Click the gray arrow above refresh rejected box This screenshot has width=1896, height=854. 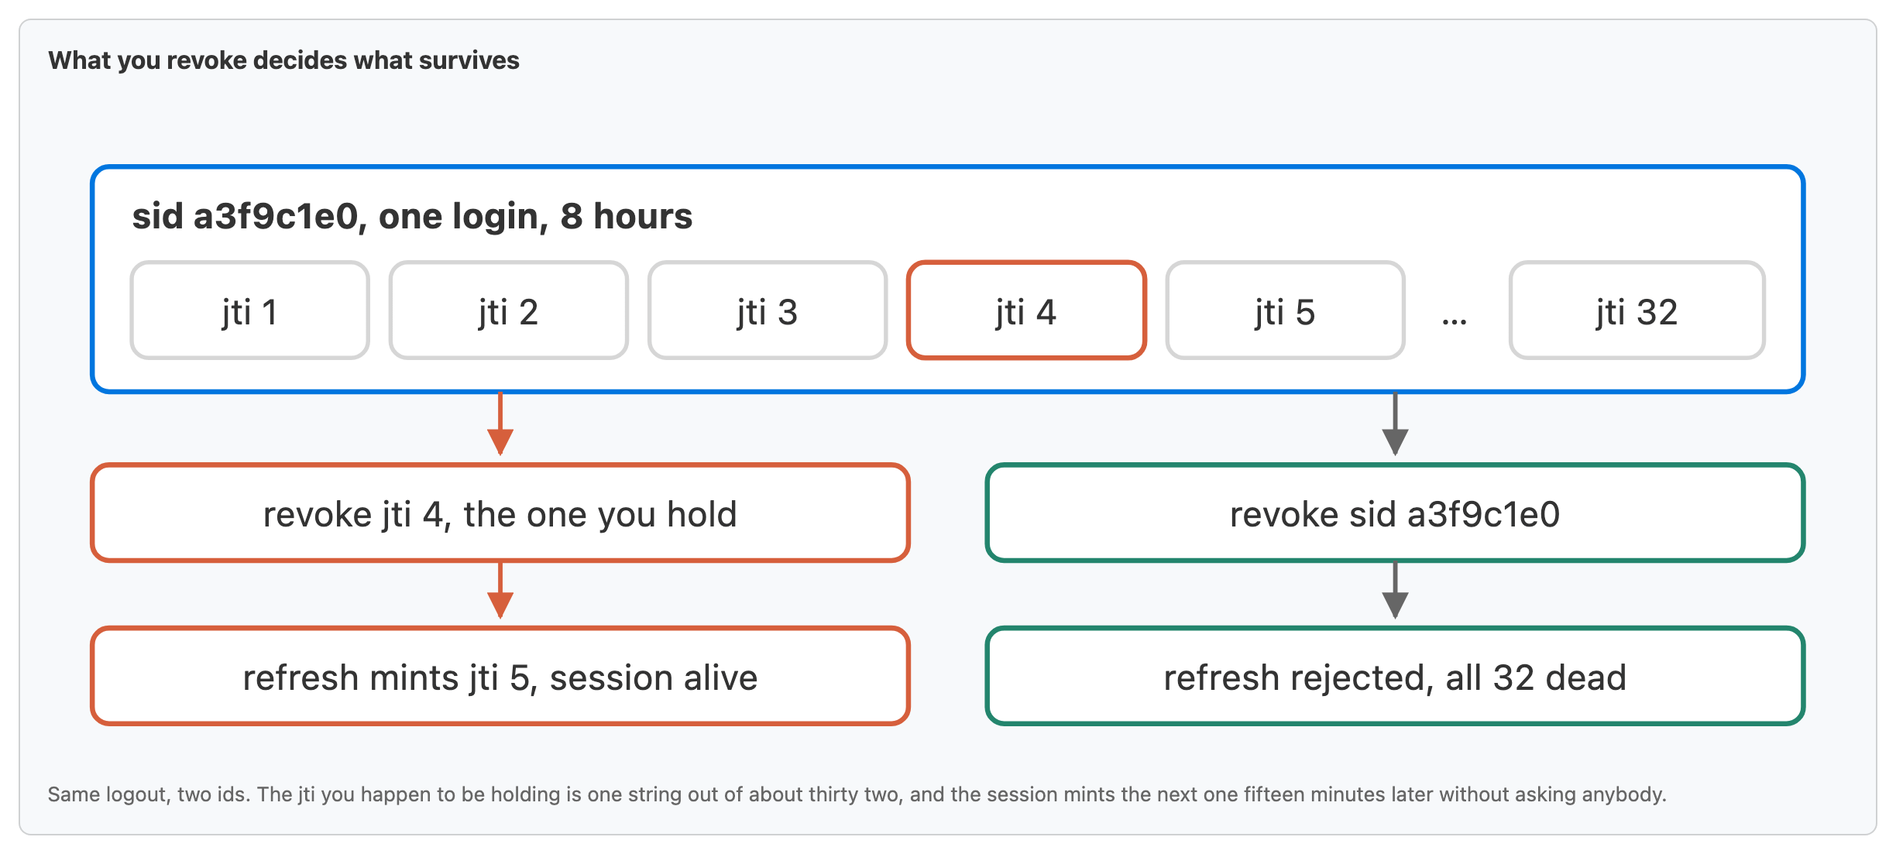click(x=1395, y=590)
